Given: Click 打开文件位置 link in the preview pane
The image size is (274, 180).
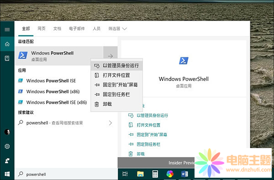Looking at the screenshot, I should pyautogui.click(x=148, y=125).
